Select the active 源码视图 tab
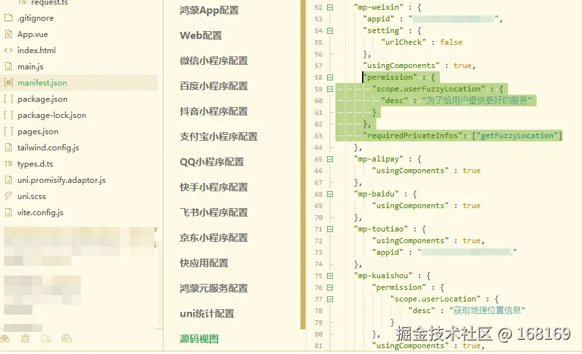The width and height of the screenshot is (582, 354). coord(199,339)
